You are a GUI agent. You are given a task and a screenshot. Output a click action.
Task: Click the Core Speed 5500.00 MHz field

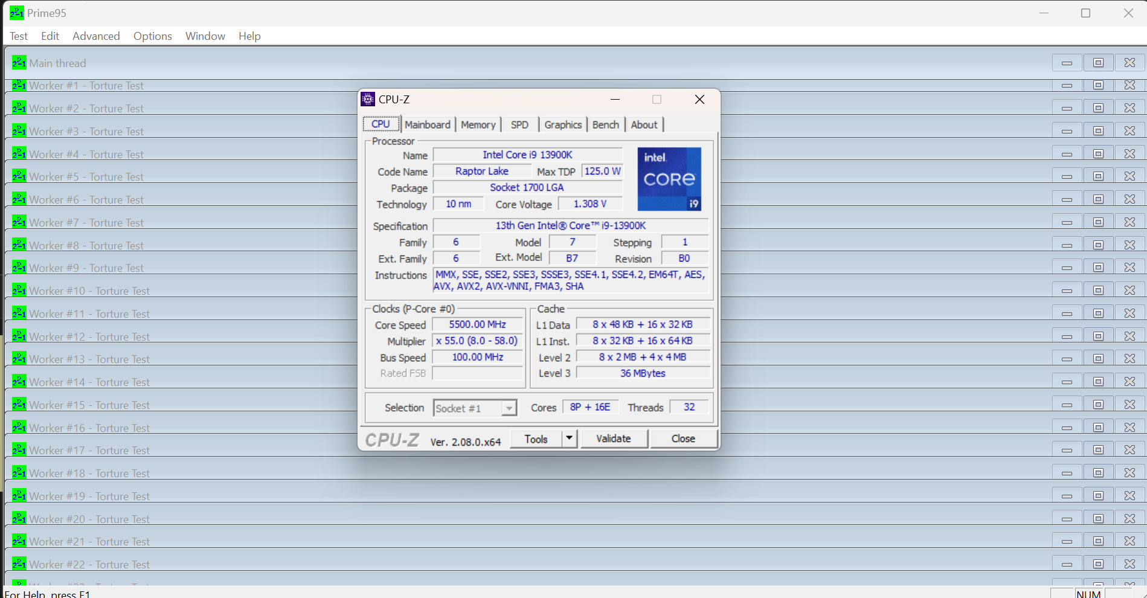[477, 324]
